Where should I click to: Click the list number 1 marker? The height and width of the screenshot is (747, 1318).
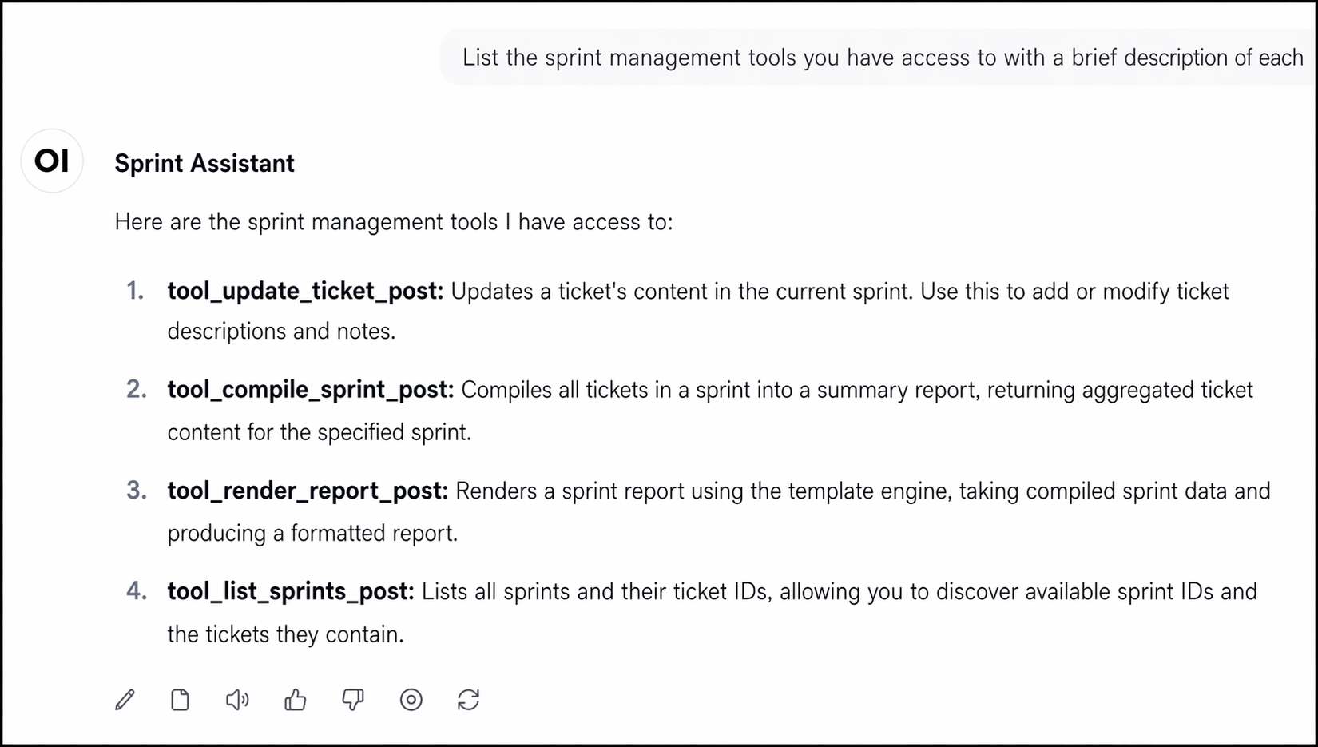point(136,291)
